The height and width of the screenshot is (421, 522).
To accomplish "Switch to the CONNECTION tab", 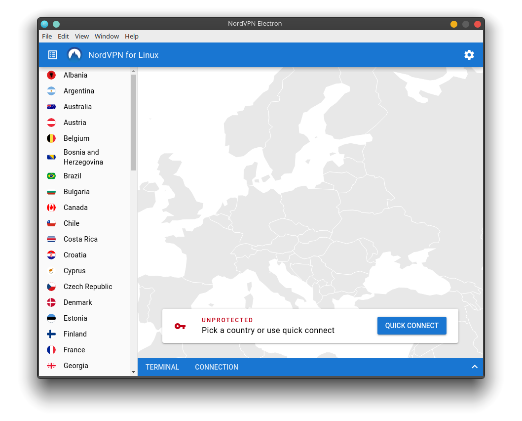I will [217, 367].
